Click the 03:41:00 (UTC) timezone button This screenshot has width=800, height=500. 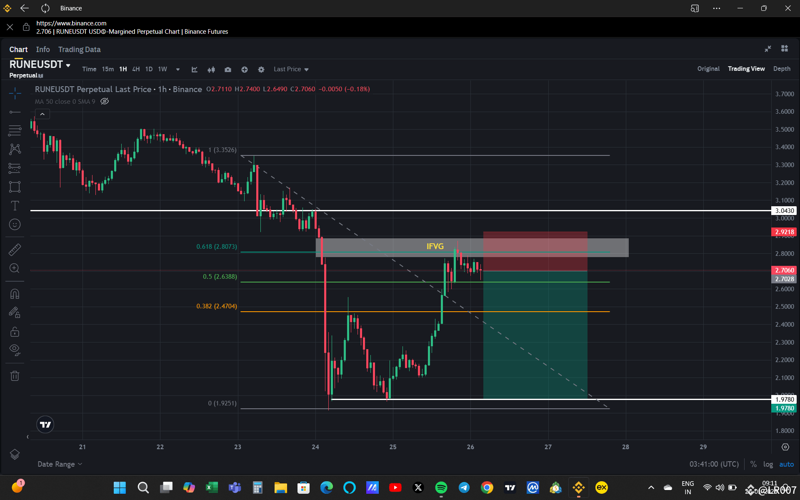(x=714, y=464)
